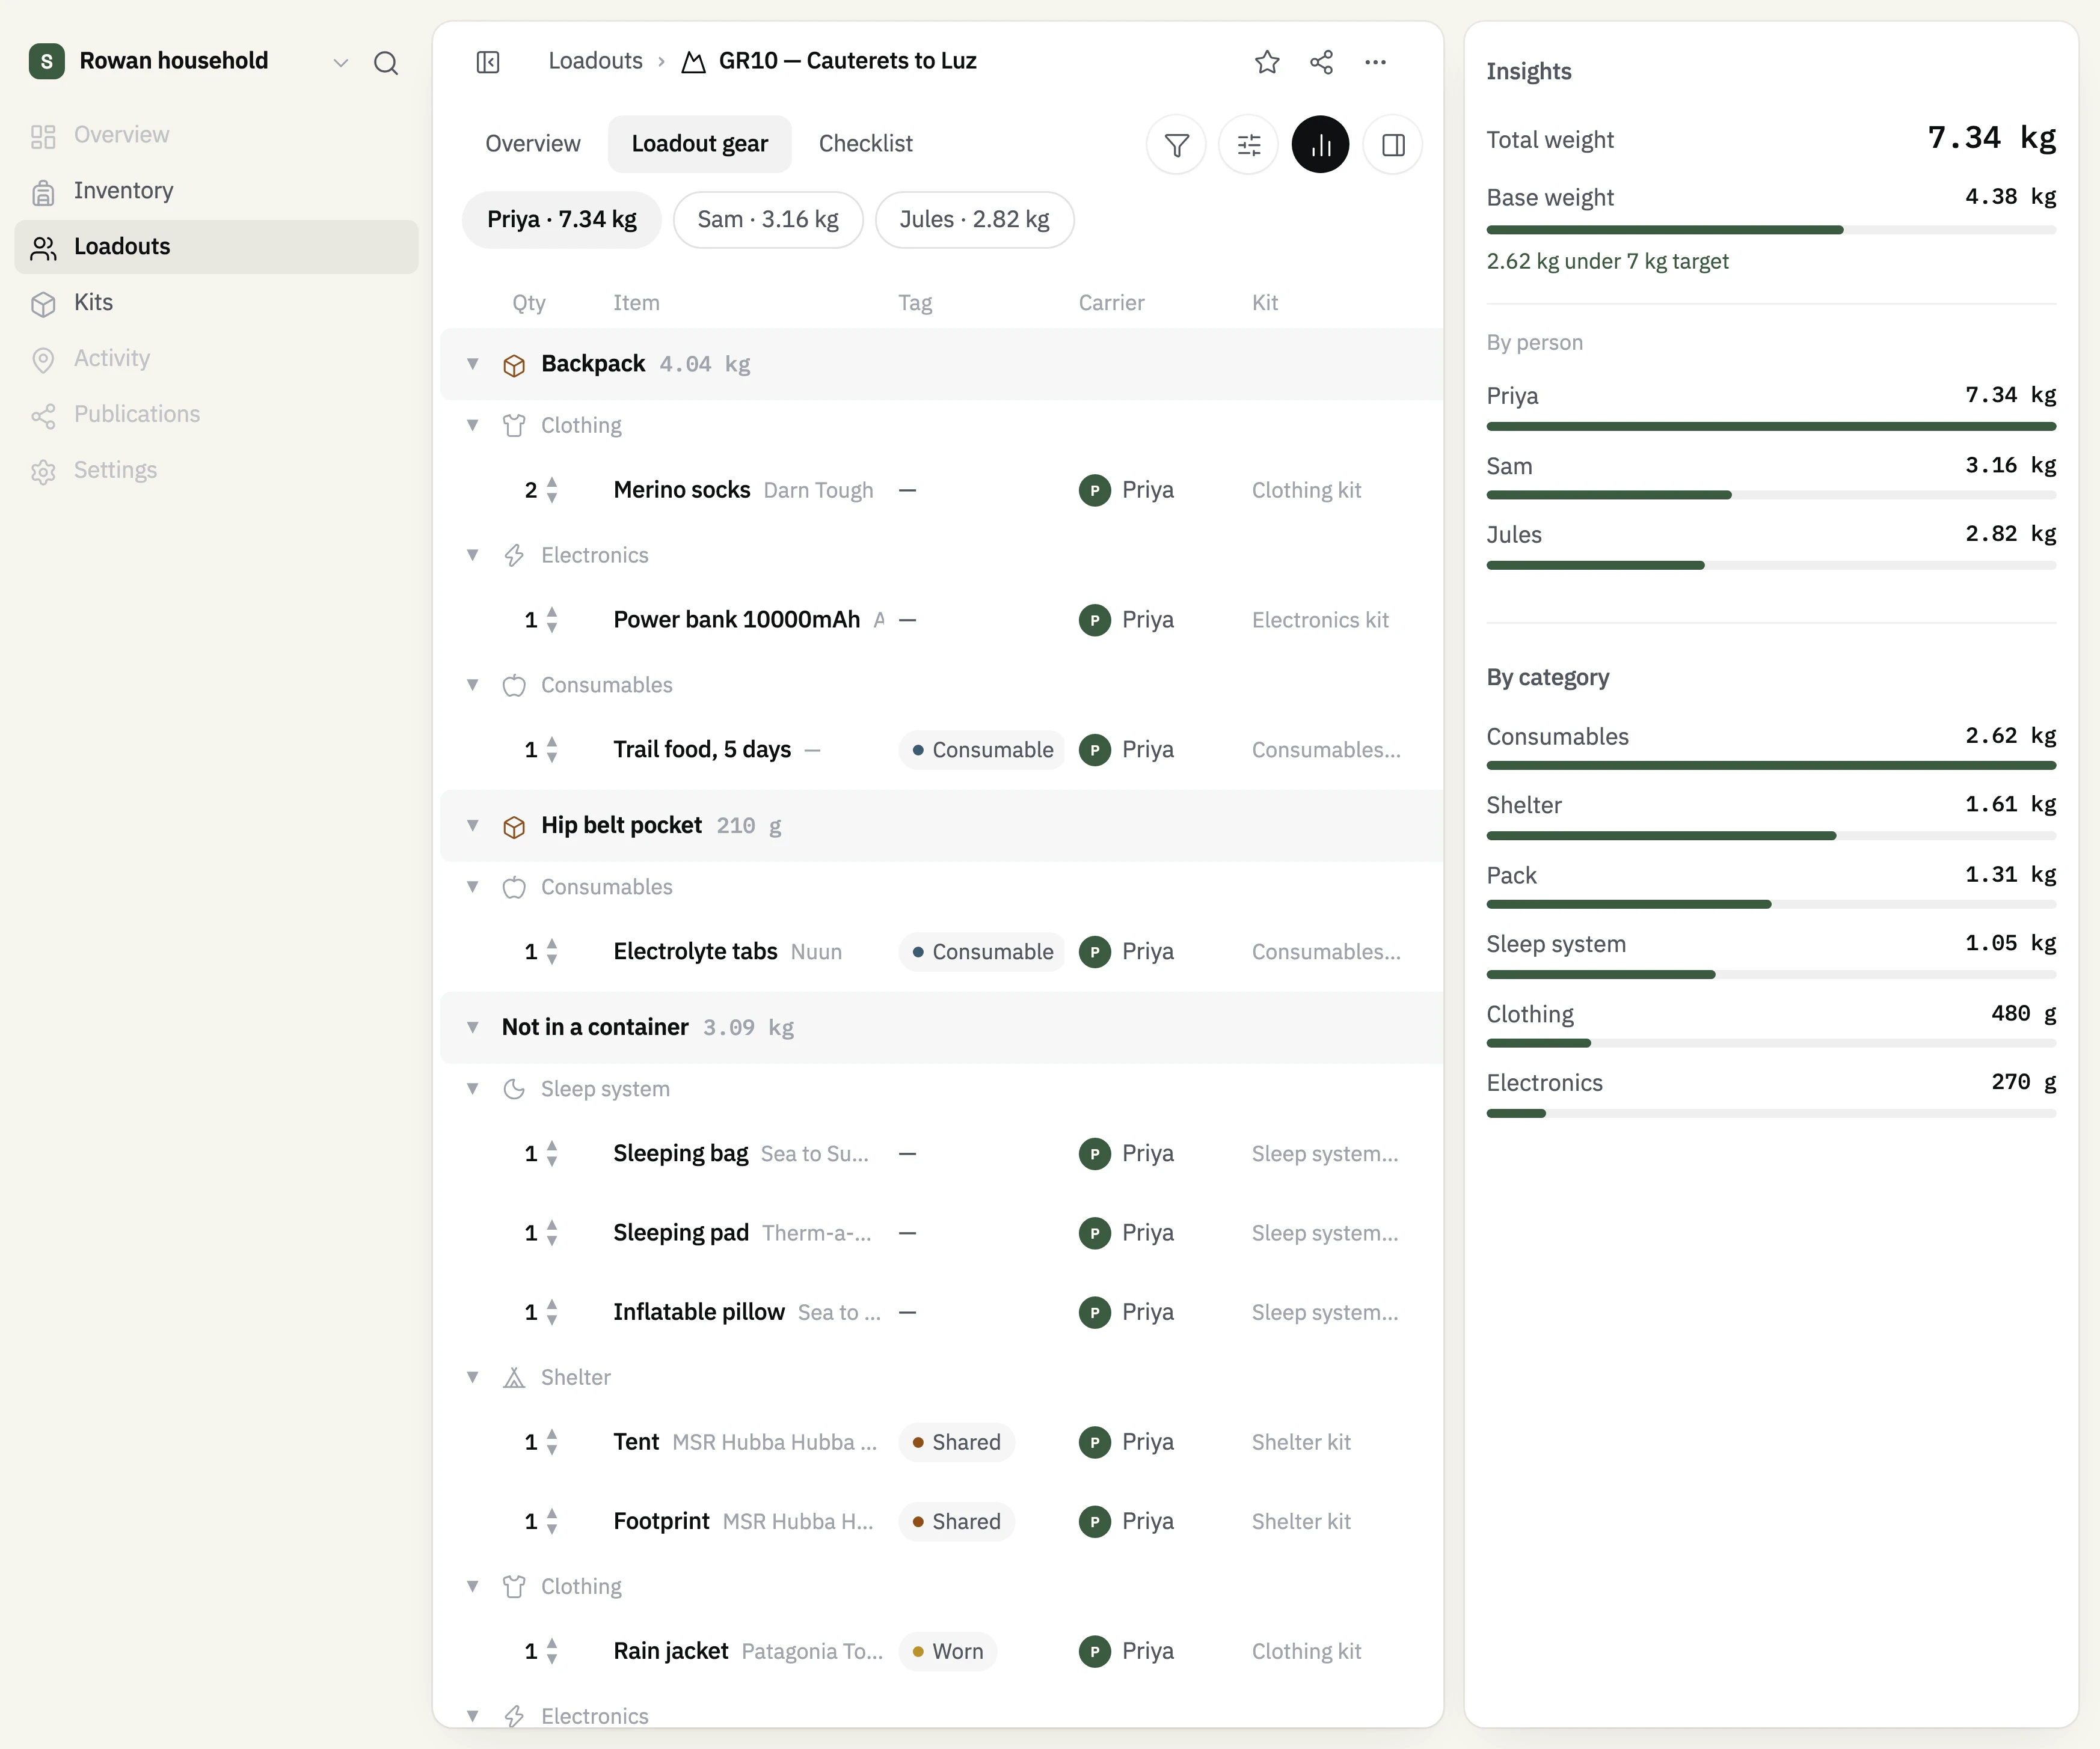Open Publications in the sidebar
Image resolution: width=2100 pixels, height=1749 pixels.
click(x=216, y=415)
